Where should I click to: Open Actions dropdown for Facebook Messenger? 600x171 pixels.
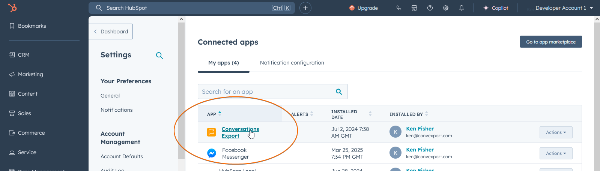pyautogui.click(x=556, y=153)
